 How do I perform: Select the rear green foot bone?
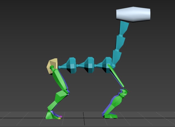click(51, 116)
